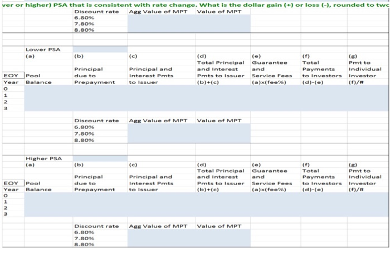This screenshot has height=253, width=390.
Task: Select the 7.80% rate in the Higher PSA discount table
Action: point(84,239)
